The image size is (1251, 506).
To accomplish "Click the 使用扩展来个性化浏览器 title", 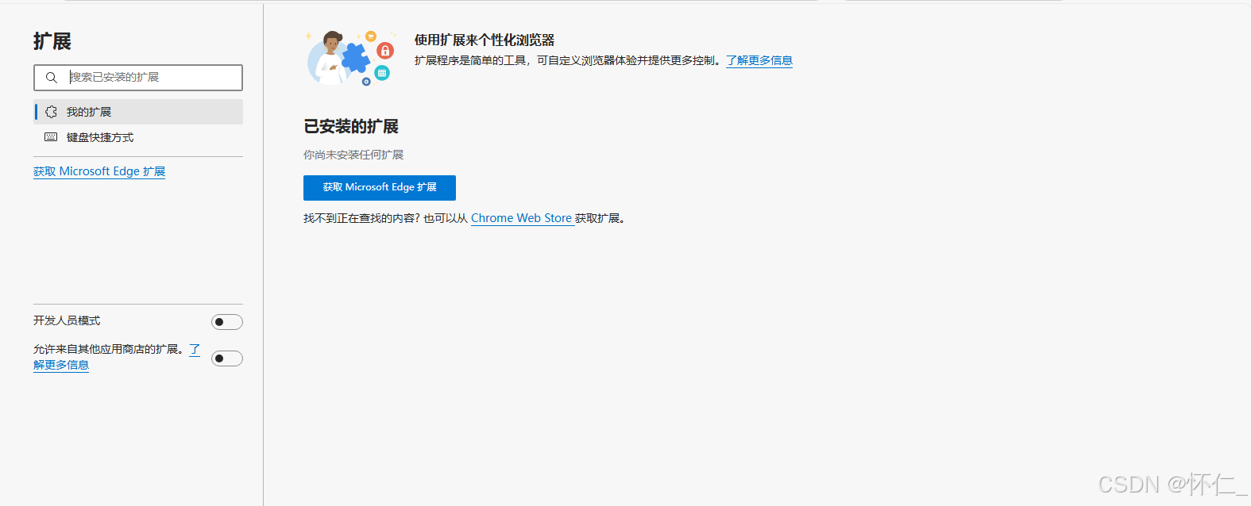I will pyautogui.click(x=485, y=40).
